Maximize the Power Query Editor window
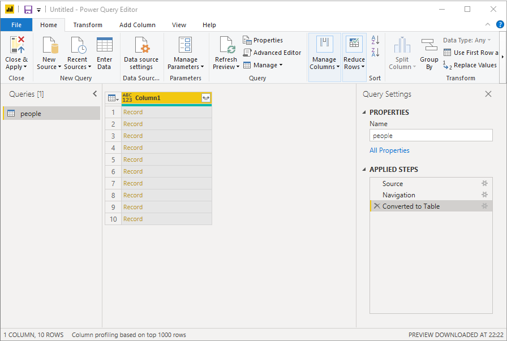The height and width of the screenshot is (341, 507). (x=467, y=10)
